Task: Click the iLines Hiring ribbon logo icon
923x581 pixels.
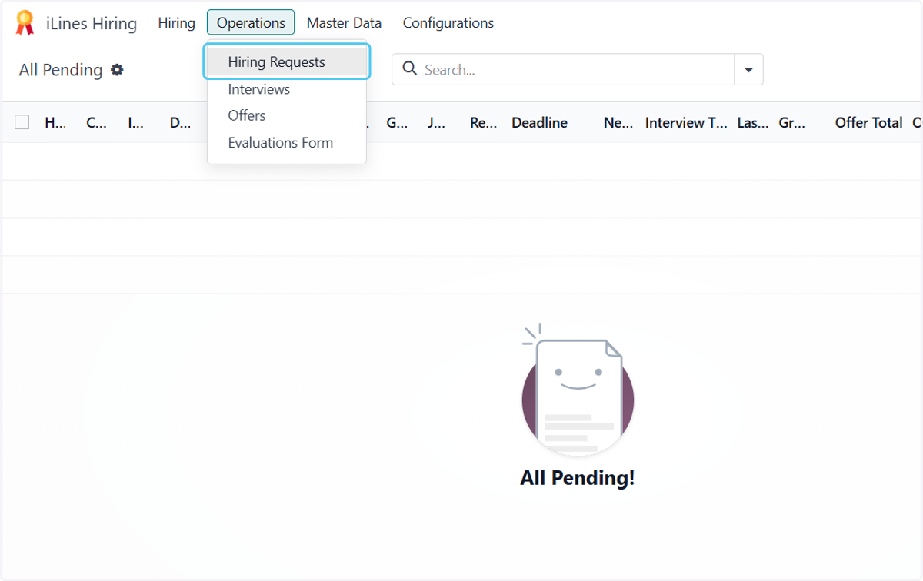Action: coord(25,23)
